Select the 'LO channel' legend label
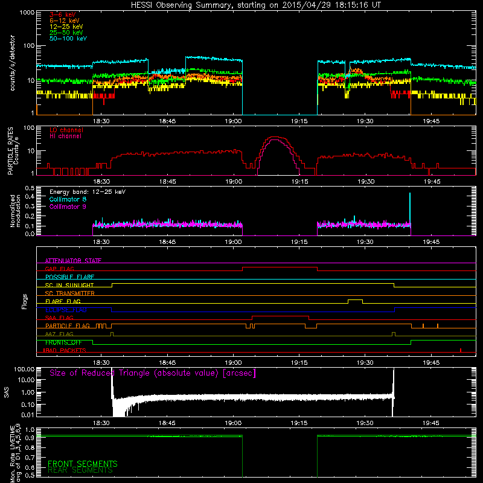 pos(66,130)
